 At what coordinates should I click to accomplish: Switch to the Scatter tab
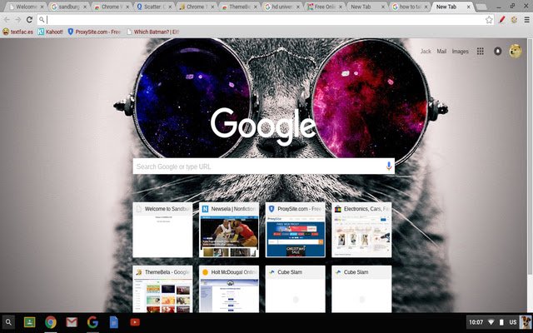[153, 7]
